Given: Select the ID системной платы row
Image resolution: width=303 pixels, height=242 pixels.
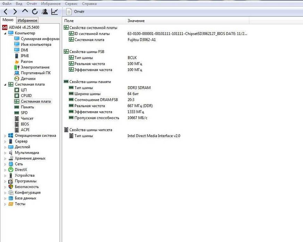Looking at the screenshot, I should [155, 34].
